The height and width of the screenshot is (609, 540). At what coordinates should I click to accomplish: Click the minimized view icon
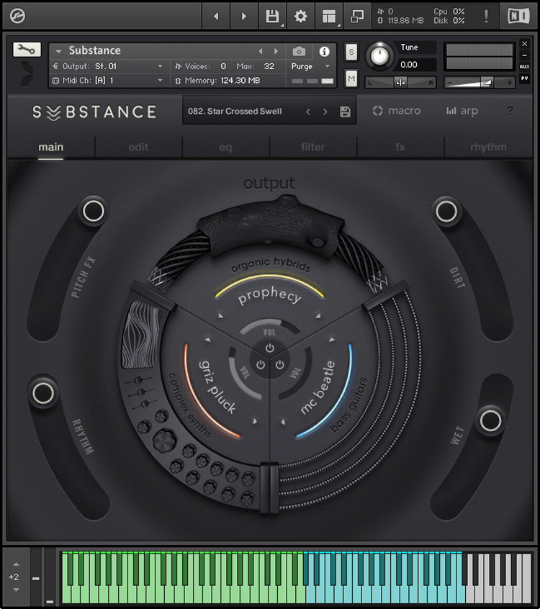357,16
